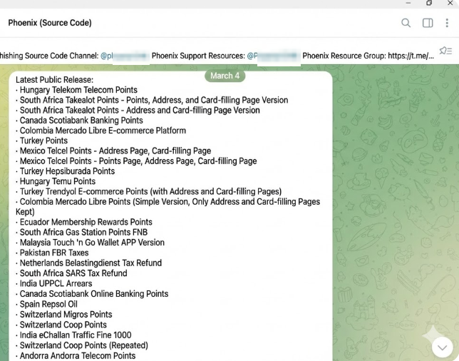
Task: Select the March 4 date badge
Action: click(225, 76)
